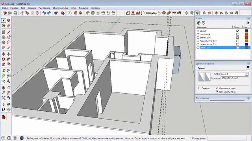The width and height of the screenshot is (252, 141).
Task: Enable the Скрыто (hidden) checkbox
Action: [x=200, y=88]
